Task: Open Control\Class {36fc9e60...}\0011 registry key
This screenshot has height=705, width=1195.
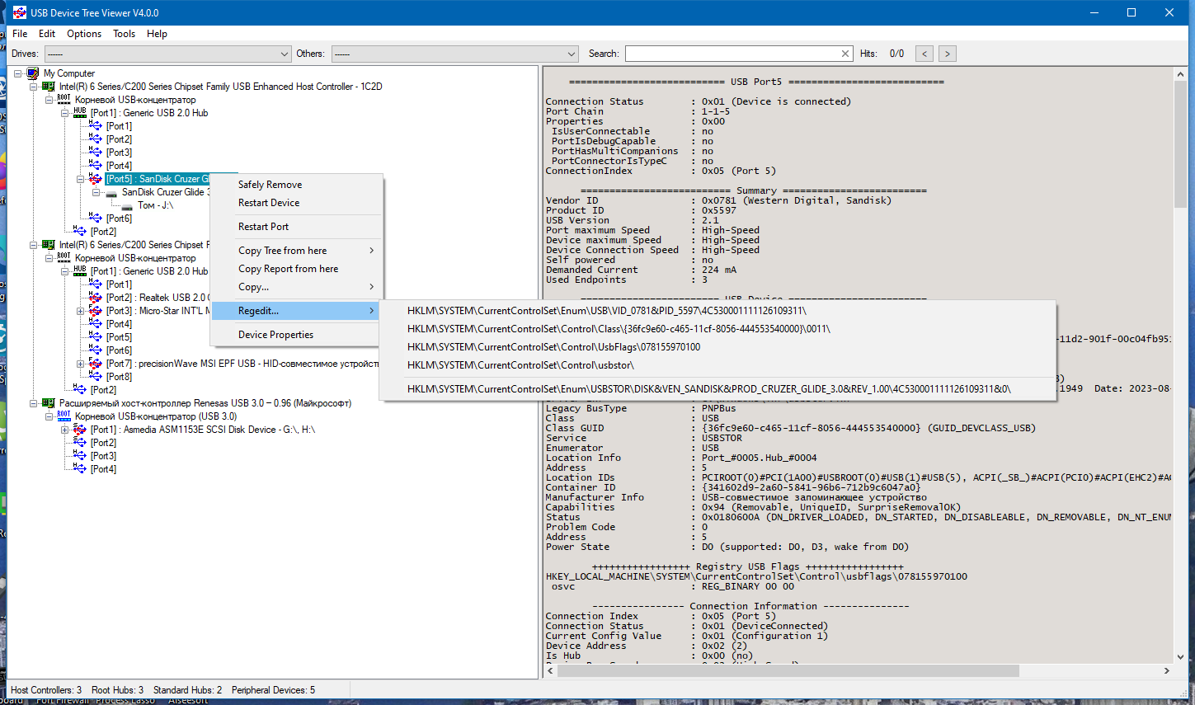Action: pos(717,329)
